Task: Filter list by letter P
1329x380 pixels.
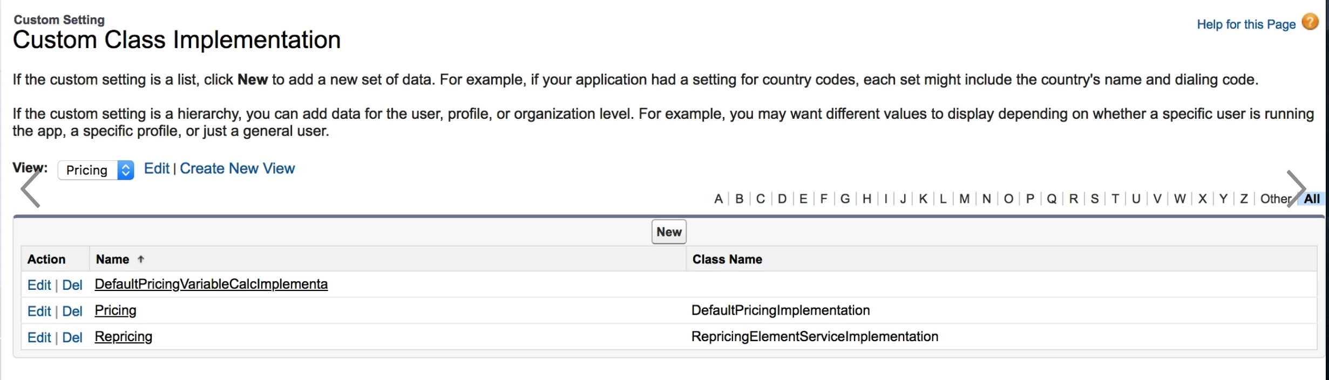Action: (x=1030, y=199)
